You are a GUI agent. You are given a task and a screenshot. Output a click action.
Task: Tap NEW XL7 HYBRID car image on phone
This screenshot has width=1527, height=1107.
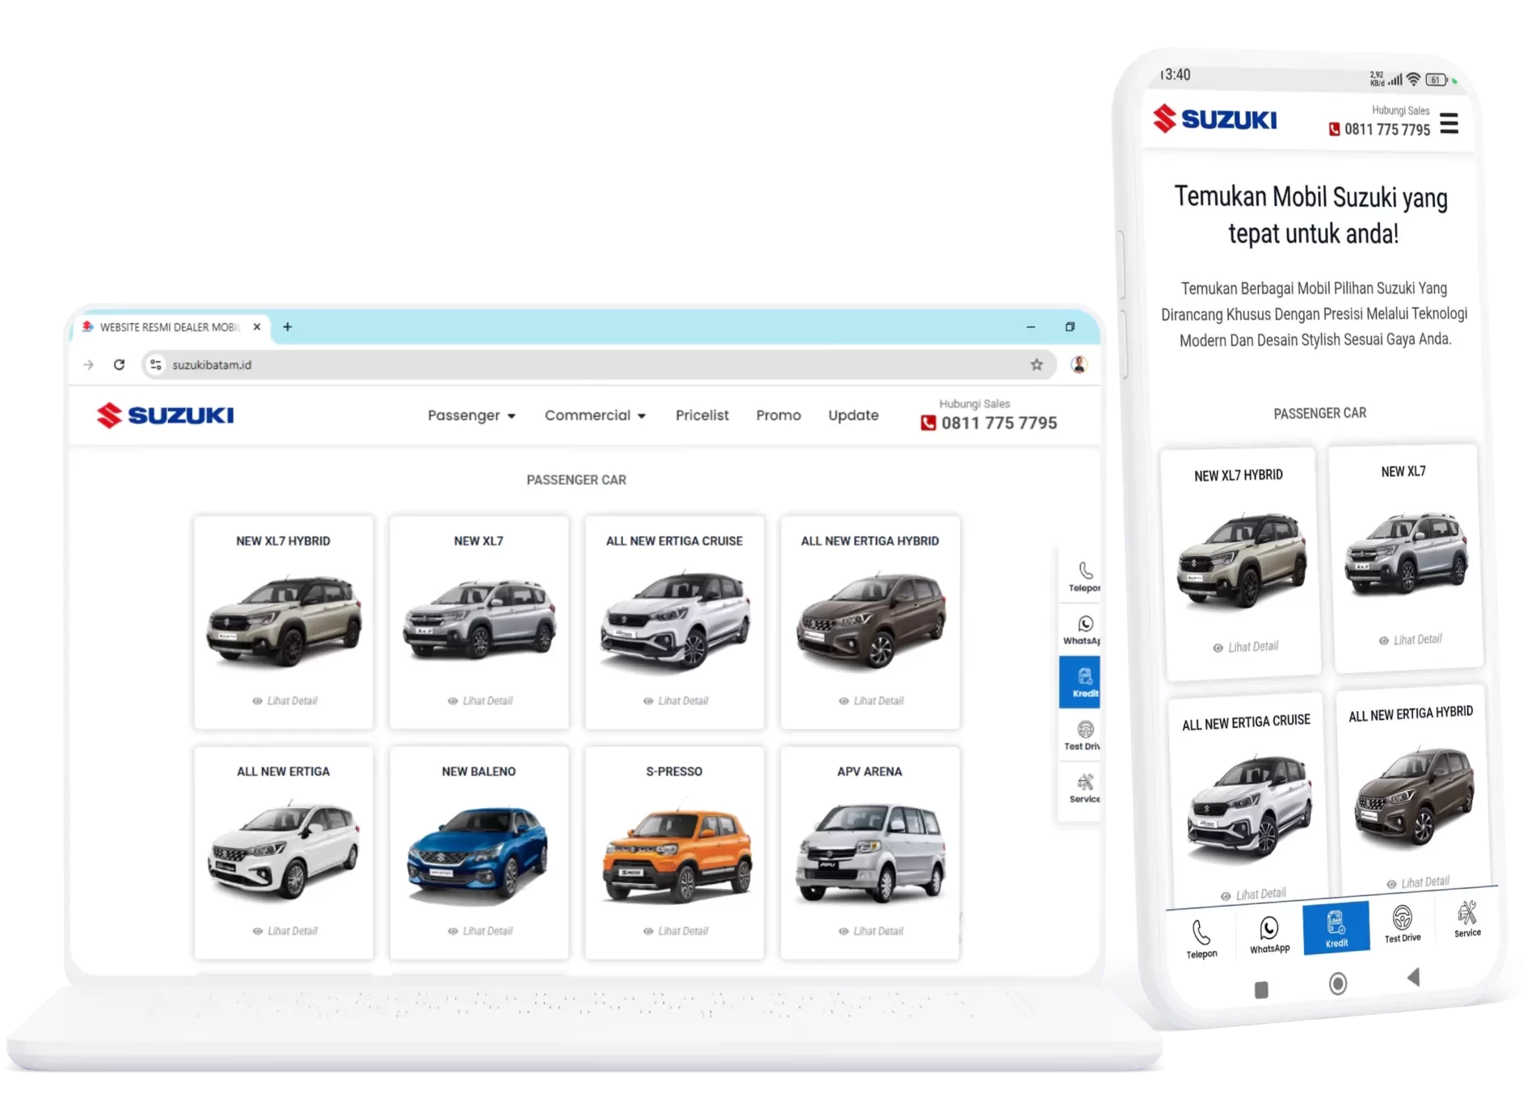point(1242,559)
